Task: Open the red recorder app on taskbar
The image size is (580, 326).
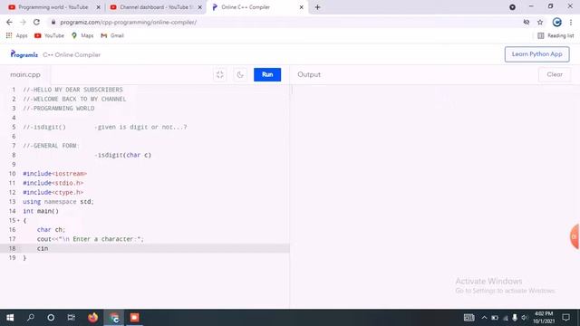Action: [x=134, y=318]
